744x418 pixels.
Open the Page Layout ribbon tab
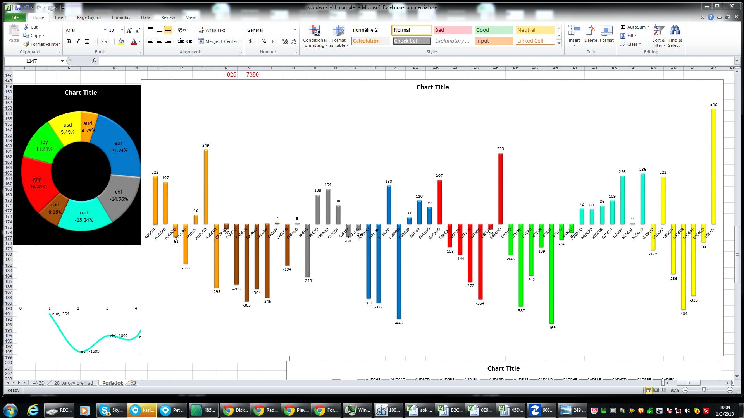click(x=89, y=17)
